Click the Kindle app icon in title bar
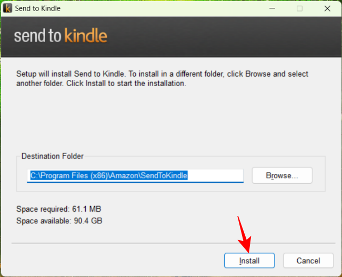Image resolution: width=342 pixels, height=277 pixels. (x=7, y=8)
